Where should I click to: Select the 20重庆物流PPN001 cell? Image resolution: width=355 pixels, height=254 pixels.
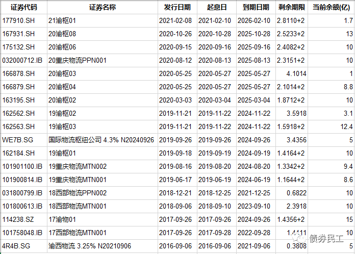click(77, 61)
